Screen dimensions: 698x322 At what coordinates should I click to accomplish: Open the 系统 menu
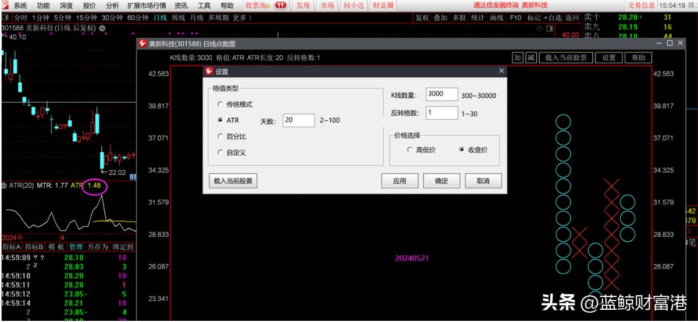(x=20, y=5)
